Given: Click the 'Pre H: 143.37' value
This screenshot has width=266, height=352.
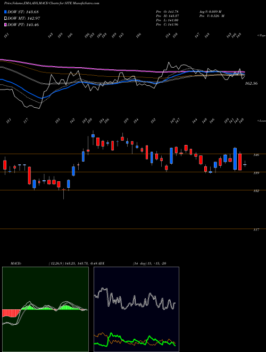Looking at the screenshot, I should point(167,15).
